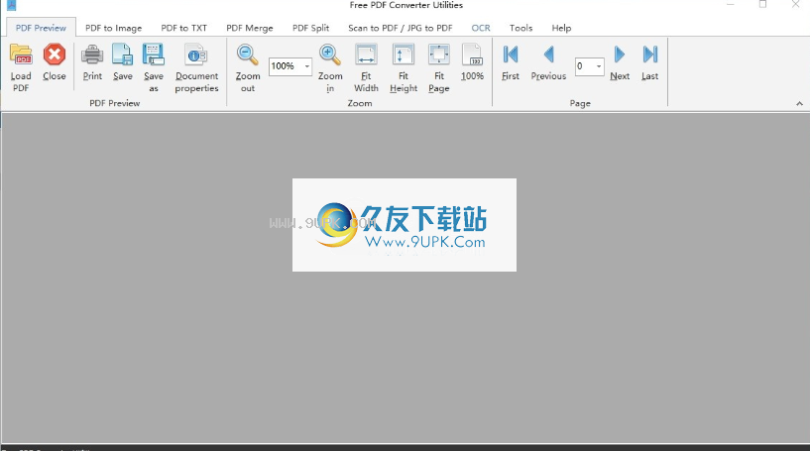Image resolution: width=810 pixels, height=451 pixels.
Task: Open Scan to PDF / JPG to PDF tab
Action: click(x=401, y=28)
